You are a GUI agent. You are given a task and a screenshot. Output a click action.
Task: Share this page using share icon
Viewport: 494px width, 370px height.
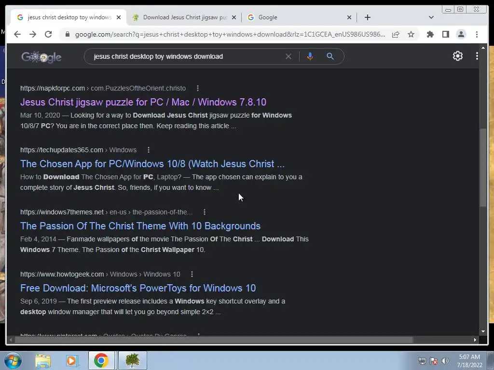point(396,34)
